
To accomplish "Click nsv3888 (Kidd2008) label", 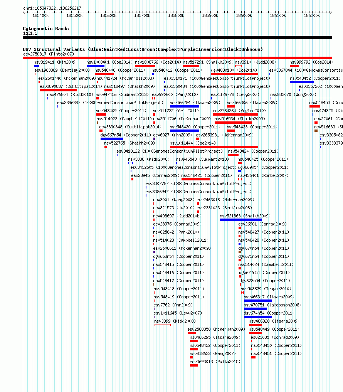I will 149,159.
